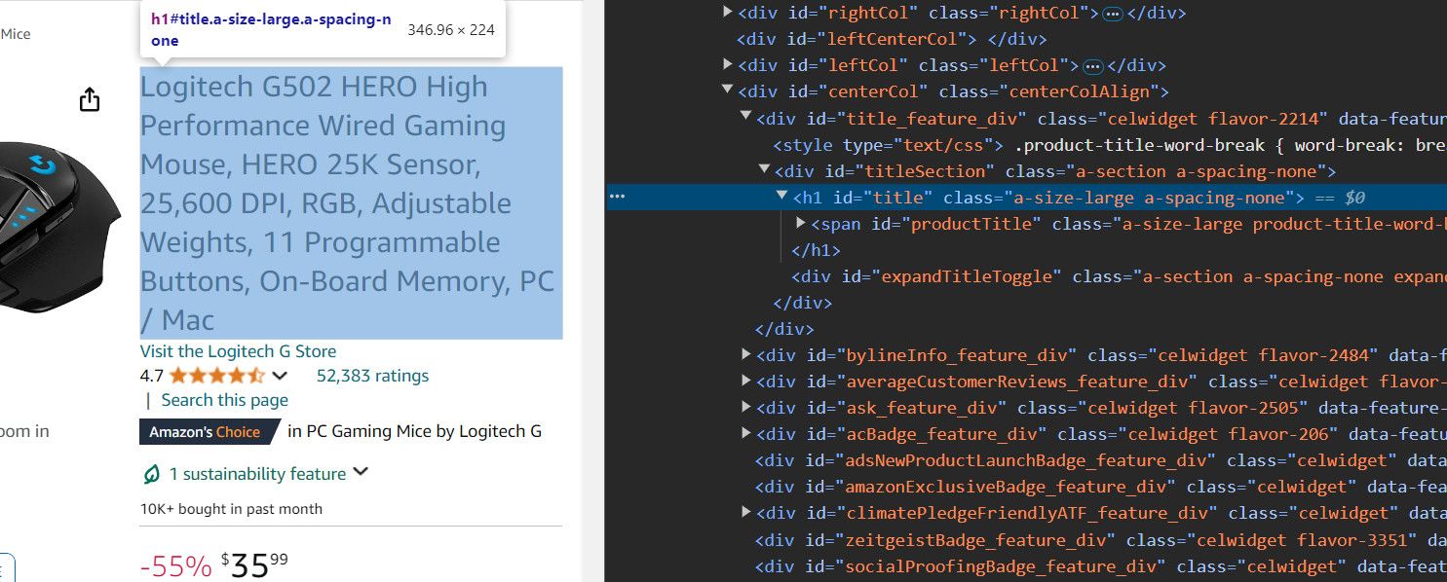Click the ellipsis badge in rightCol div
This screenshot has width=1447, height=582.
pos(1114,14)
